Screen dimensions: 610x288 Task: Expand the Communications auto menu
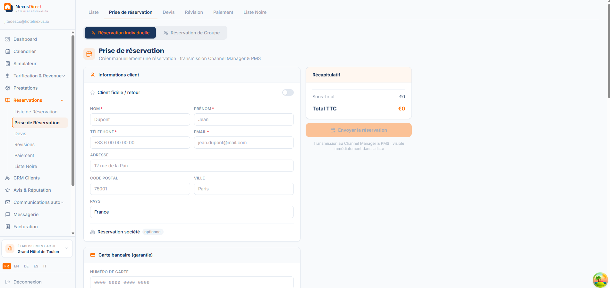(x=35, y=202)
